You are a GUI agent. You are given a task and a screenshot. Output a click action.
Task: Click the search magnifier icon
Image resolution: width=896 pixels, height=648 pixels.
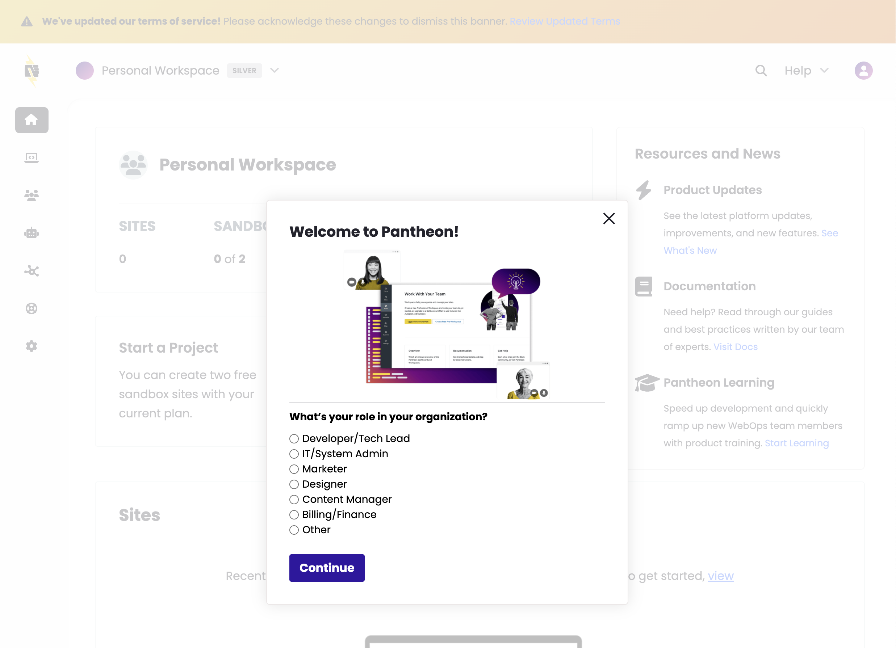pos(761,71)
